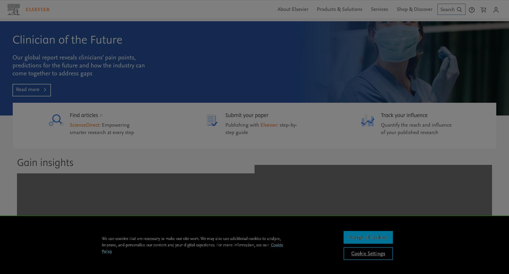Open Cookie Settings

point(368,254)
